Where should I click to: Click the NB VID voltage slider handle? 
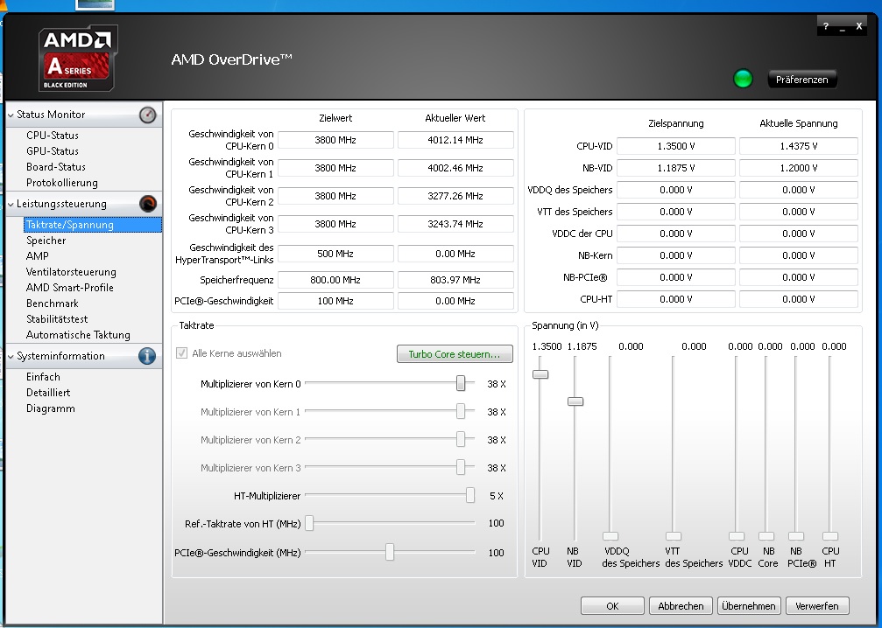tap(575, 401)
